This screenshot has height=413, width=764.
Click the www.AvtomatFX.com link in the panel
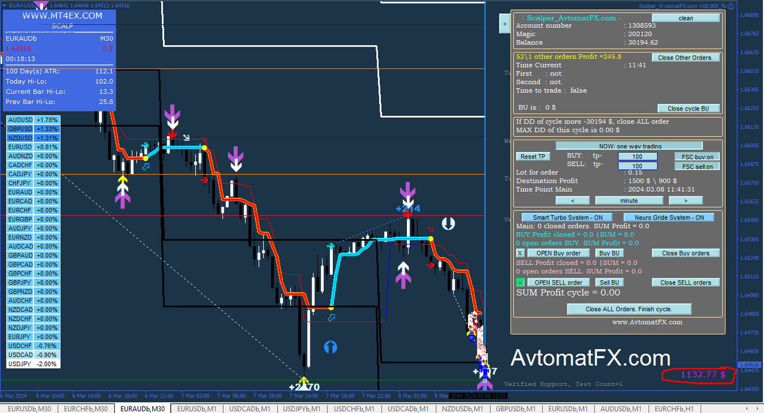pyautogui.click(x=647, y=322)
